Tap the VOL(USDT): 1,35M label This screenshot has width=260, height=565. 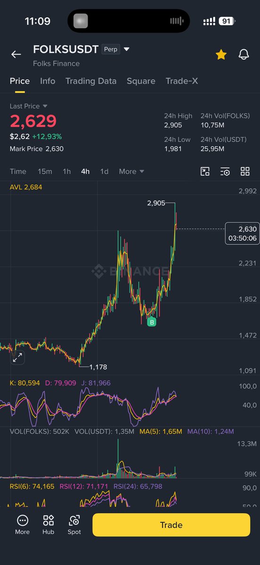pyautogui.click(x=104, y=431)
